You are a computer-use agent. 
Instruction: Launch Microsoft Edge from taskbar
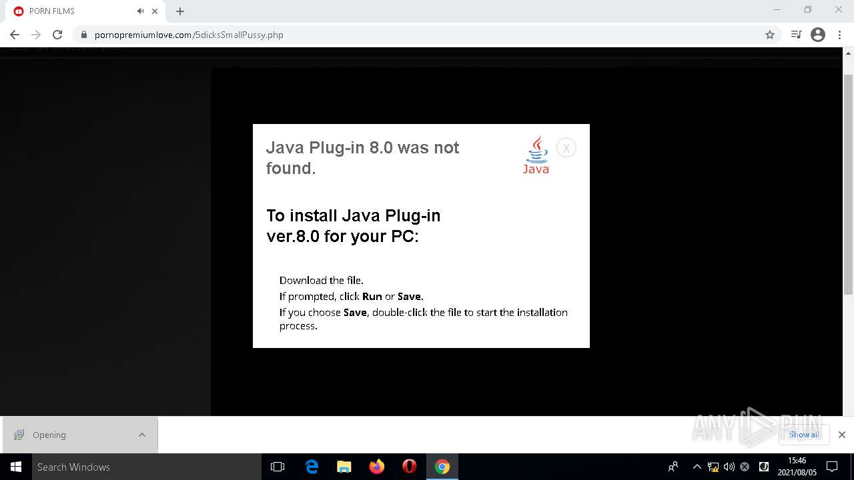click(x=312, y=467)
